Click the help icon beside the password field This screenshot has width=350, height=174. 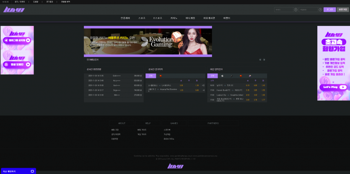point(321,9)
